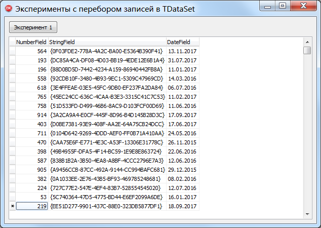Select the row indicator of row 564
The width and height of the screenshot is (321, 228).
coord(12,51)
